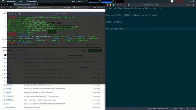Click the lock/power tray icon
The image size is (196, 110).
193,1
